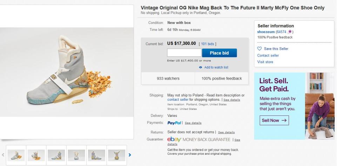The width and height of the screenshot is (337, 166).
Task: Open the 101 bids history link
Action: (208, 44)
